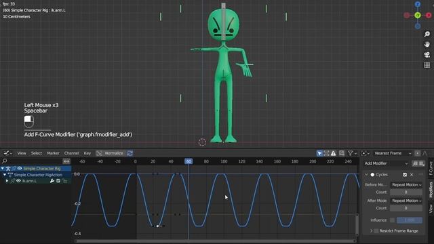Viewport: 434px width, 244px height.
Task: Open the pivot point dropdown
Action: tap(366, 153)
